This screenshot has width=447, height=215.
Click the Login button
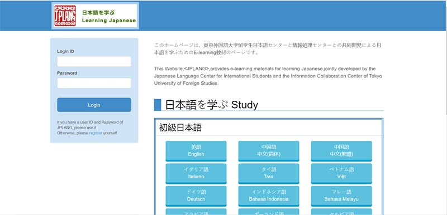[94, 105]
